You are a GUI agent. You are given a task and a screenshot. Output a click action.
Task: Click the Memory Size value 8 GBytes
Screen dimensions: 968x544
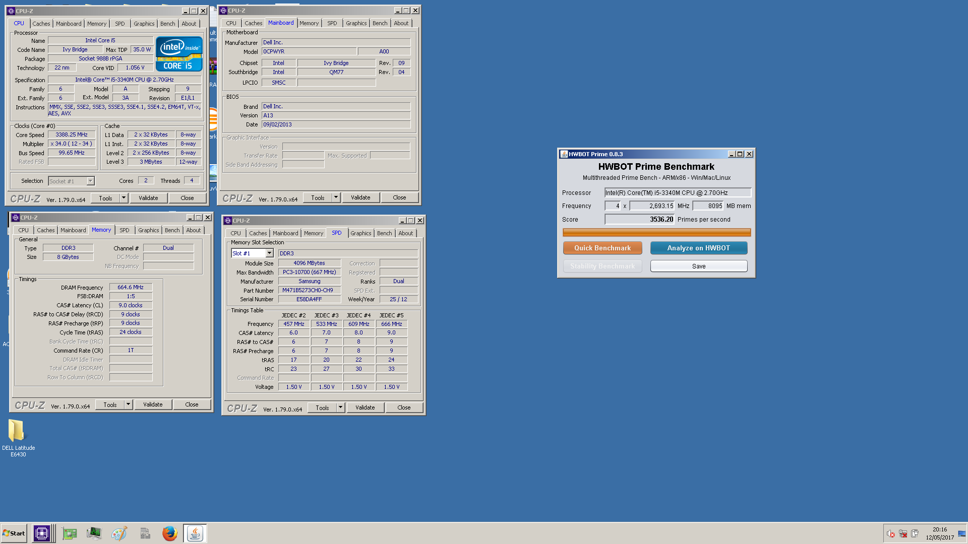pyautogui.click(x=68, y=257)
